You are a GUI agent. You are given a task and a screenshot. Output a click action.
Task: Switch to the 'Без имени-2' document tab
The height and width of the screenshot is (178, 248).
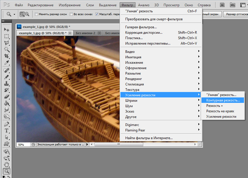click(x=85, y=33)
